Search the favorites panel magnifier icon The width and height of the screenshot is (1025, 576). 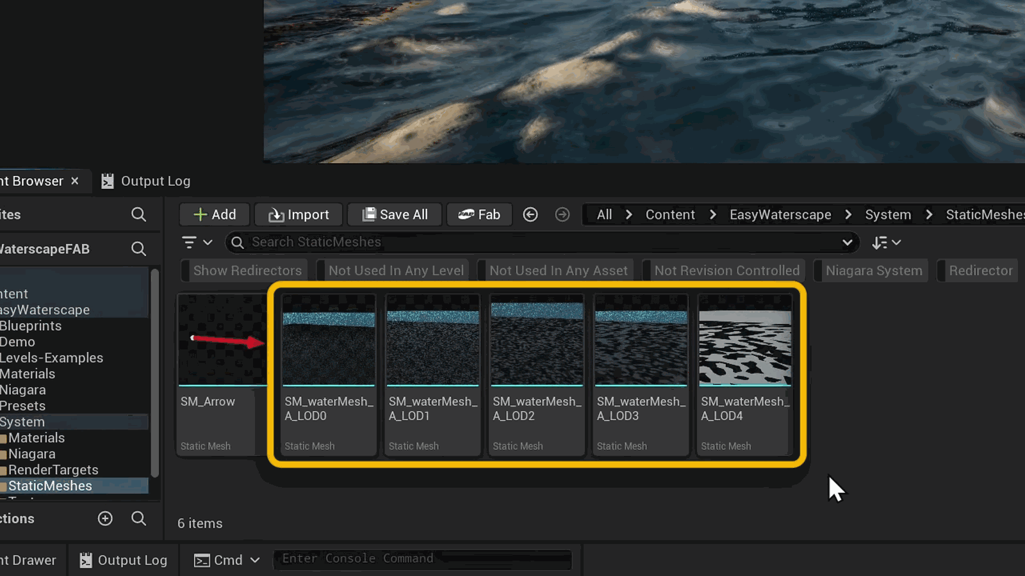(138, 214)
